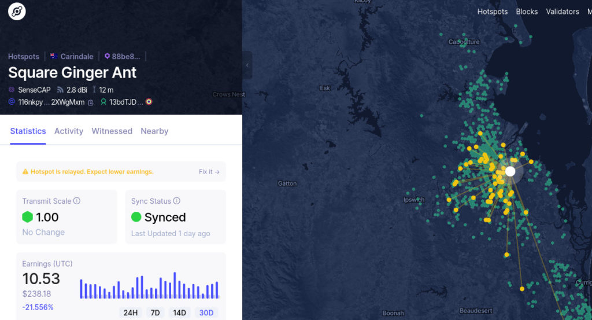Screen dimensions: 592x320
Task: Select the Boonah map label
Action: pos(393,313)
